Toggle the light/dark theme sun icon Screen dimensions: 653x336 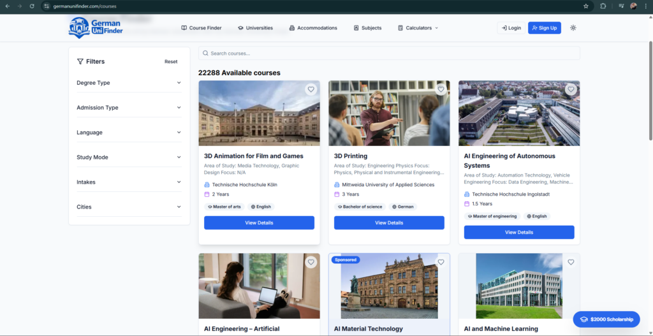pyautogui.click(x=573, y=28)
